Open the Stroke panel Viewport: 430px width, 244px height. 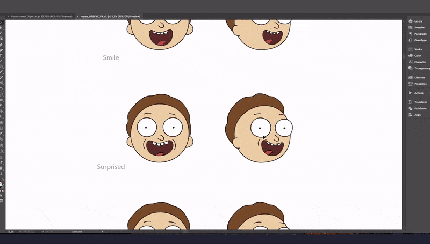coord(415,49)
